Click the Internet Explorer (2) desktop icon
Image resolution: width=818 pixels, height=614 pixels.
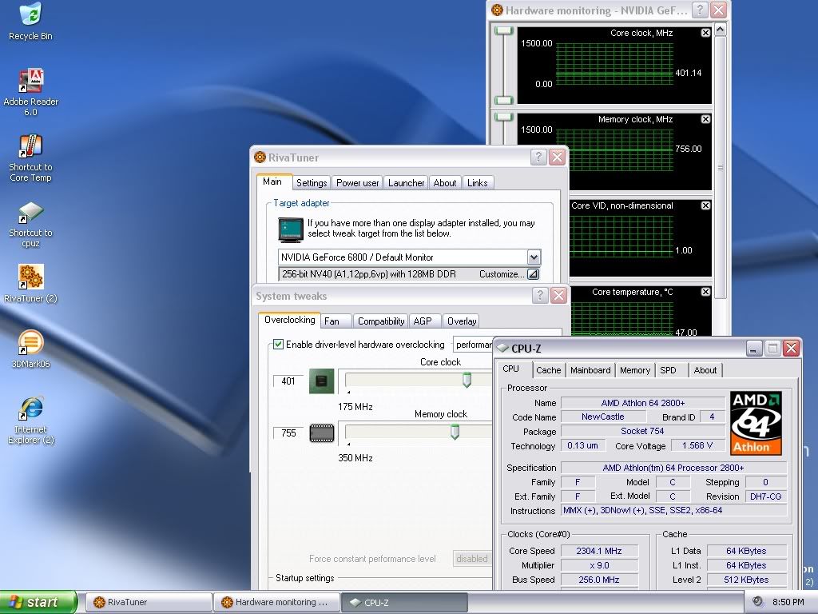click(30, 409)
